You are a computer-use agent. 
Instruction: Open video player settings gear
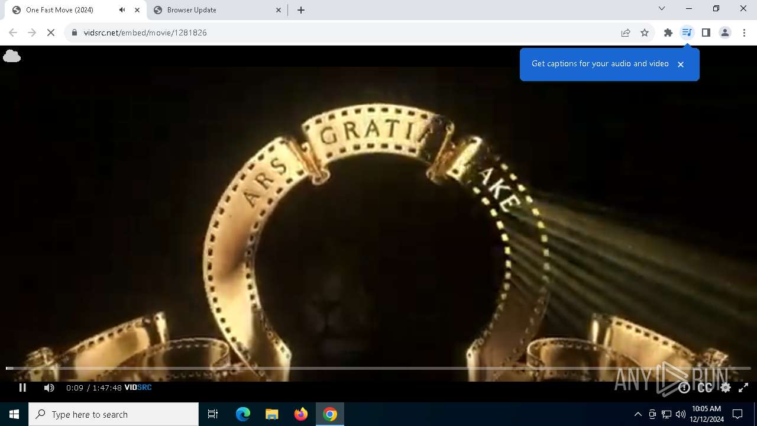click(726, 388)
